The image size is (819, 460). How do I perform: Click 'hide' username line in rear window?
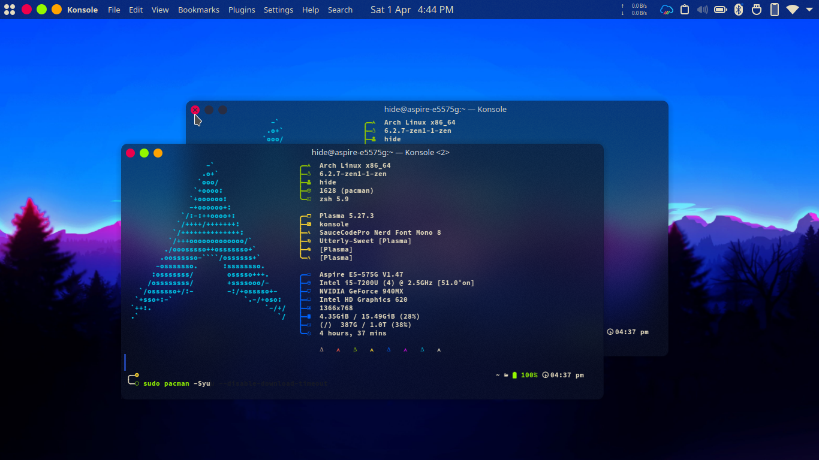pyautogui.click(x=393, y=139)
